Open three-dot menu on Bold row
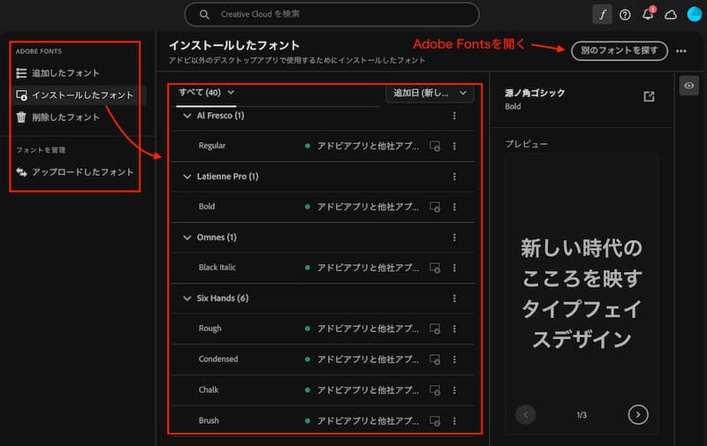Image resolution: width=707 pixels, height=446 pixels. (454, 207)
